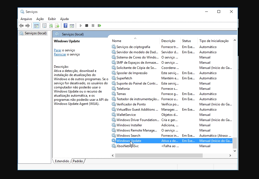Click gear icon next to Windows Installer

(114, 125)
